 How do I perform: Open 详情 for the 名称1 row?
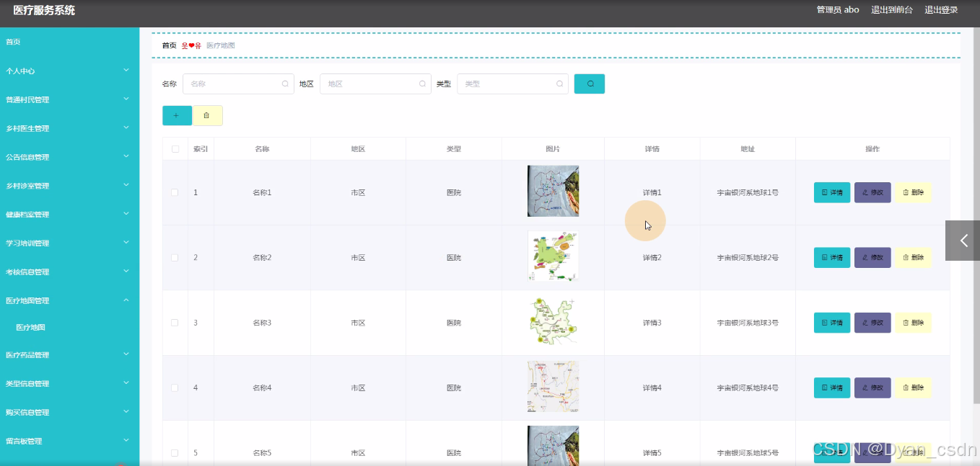832,193
